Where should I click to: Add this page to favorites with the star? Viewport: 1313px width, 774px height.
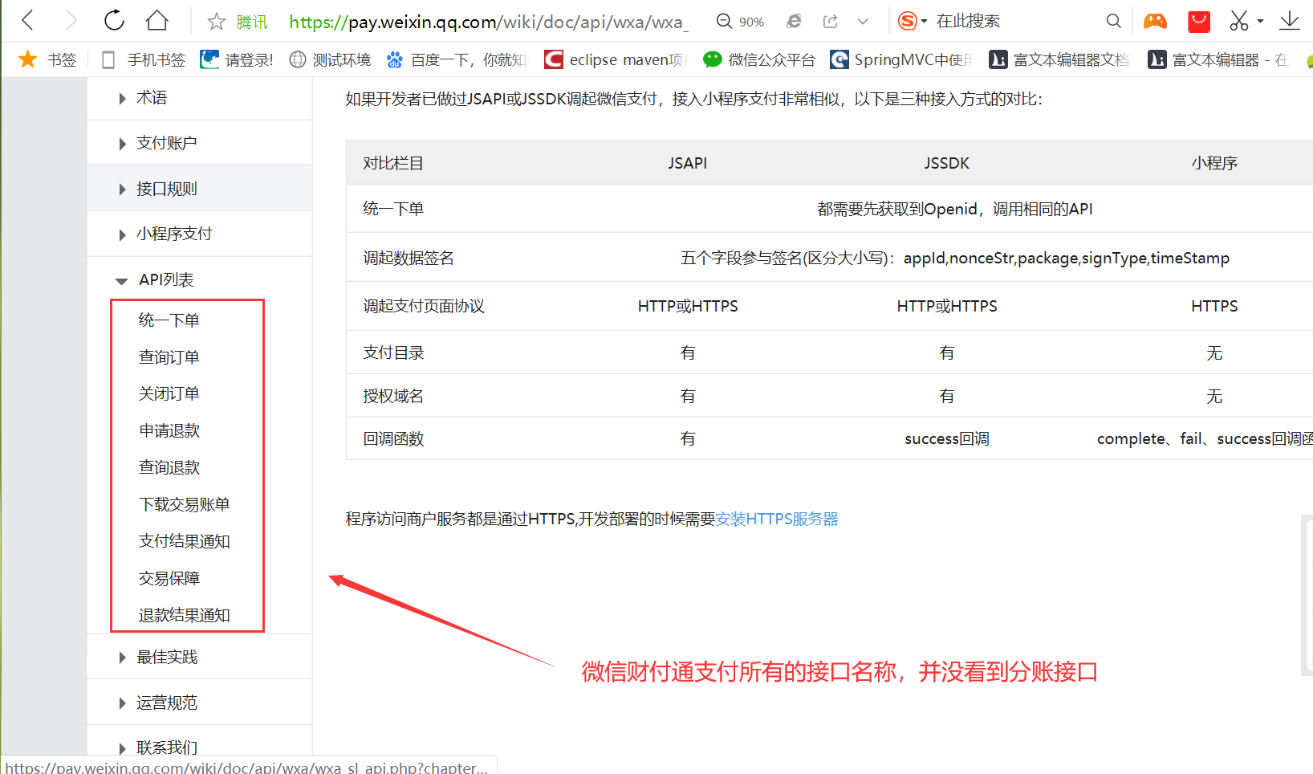click(216, 22)
